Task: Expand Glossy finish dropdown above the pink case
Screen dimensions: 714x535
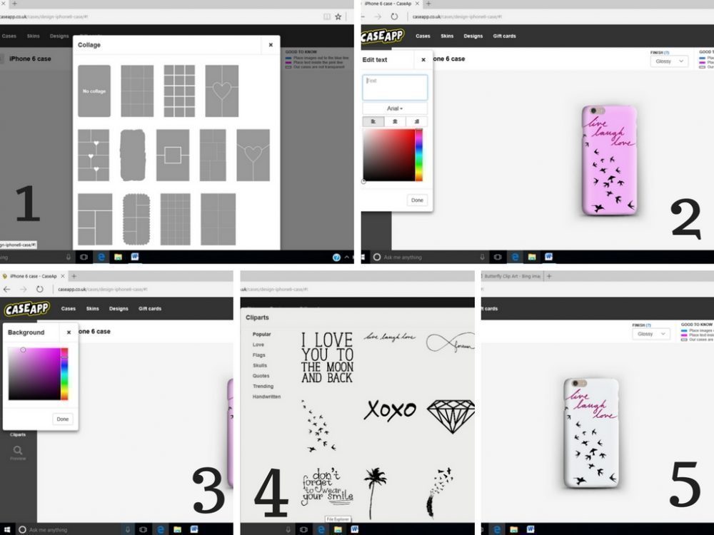Action: pyautogui.click(x=669, y=61)
